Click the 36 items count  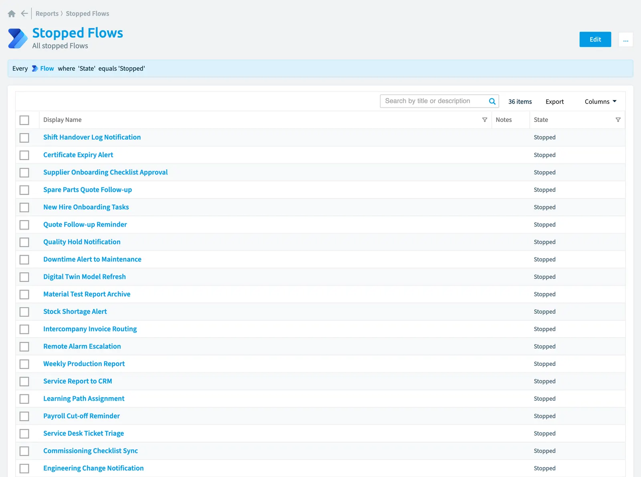520,101
